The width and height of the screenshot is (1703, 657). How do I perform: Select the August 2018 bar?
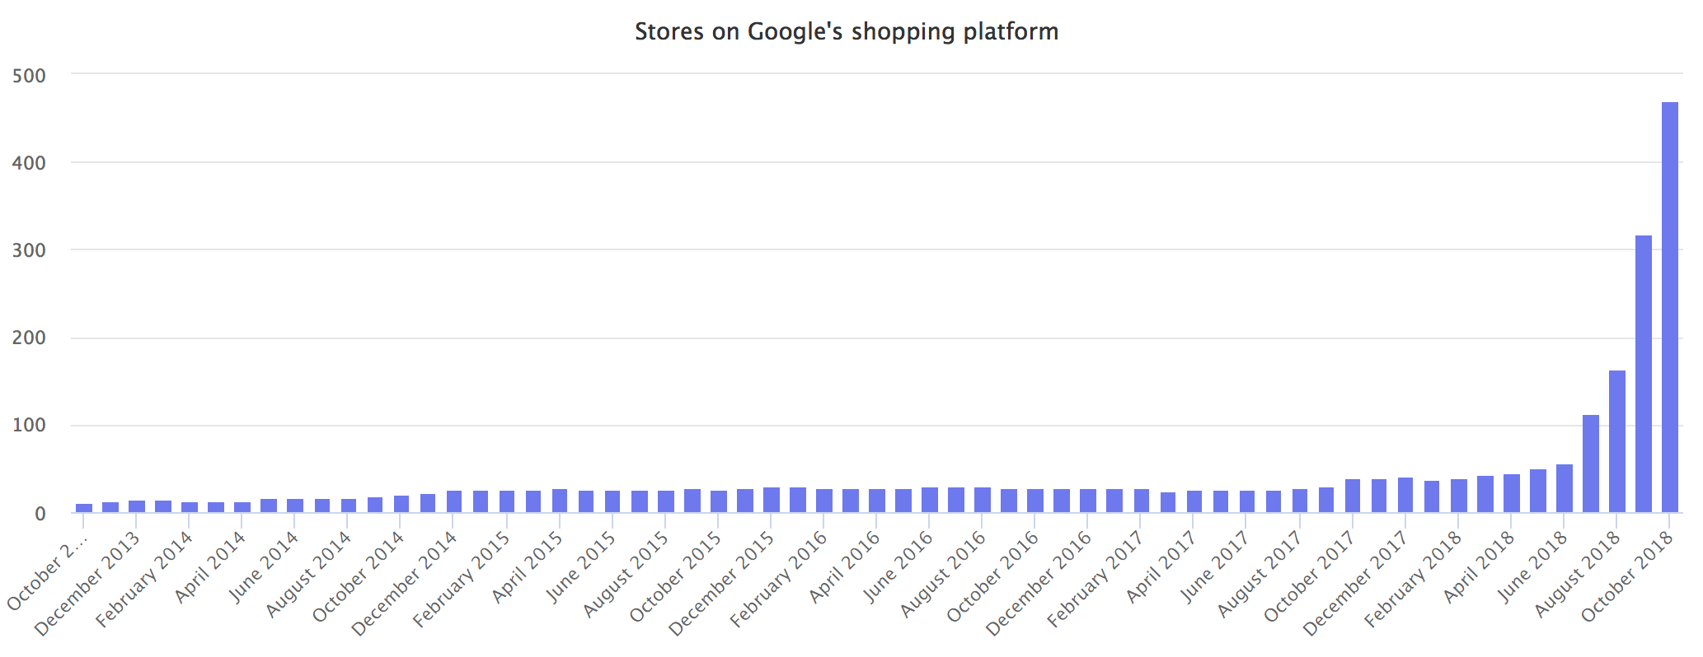coord(1616,441)
